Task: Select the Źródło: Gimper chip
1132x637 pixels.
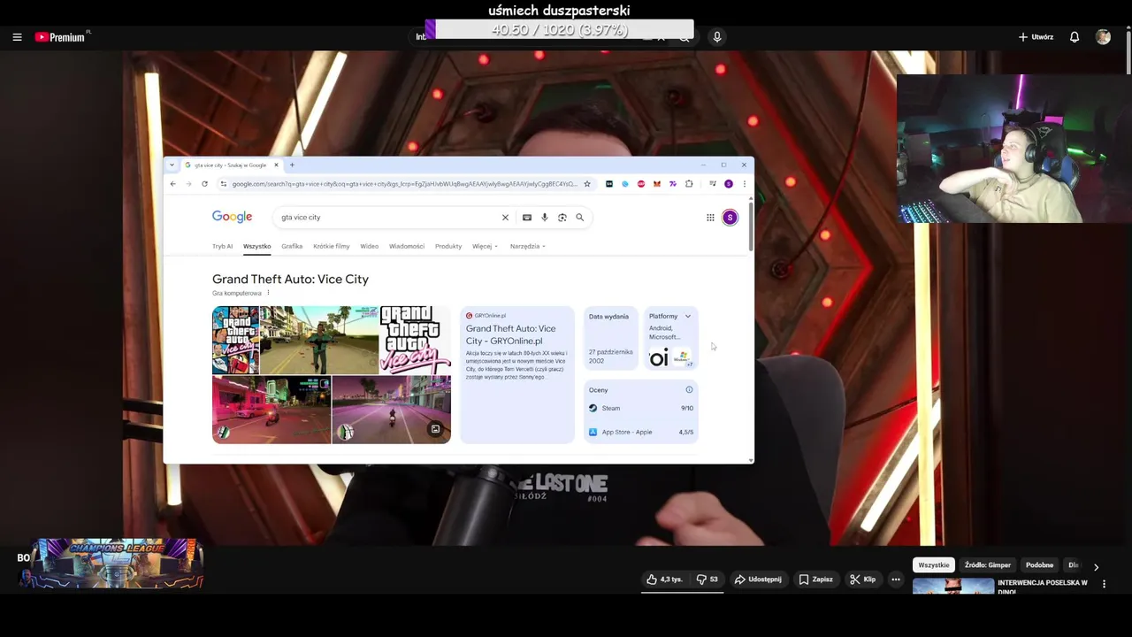Action: pyautogui.click(x=988, y=565)
